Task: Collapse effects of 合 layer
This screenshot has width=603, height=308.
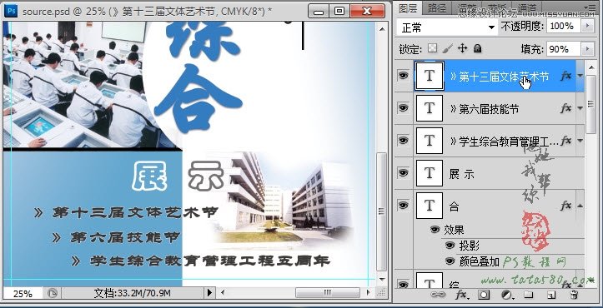Action: click(x=580, y=206)
